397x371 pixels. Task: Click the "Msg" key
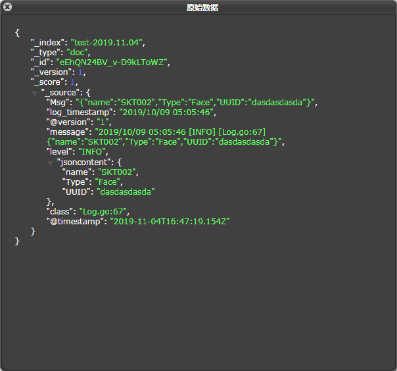[58, 103]
